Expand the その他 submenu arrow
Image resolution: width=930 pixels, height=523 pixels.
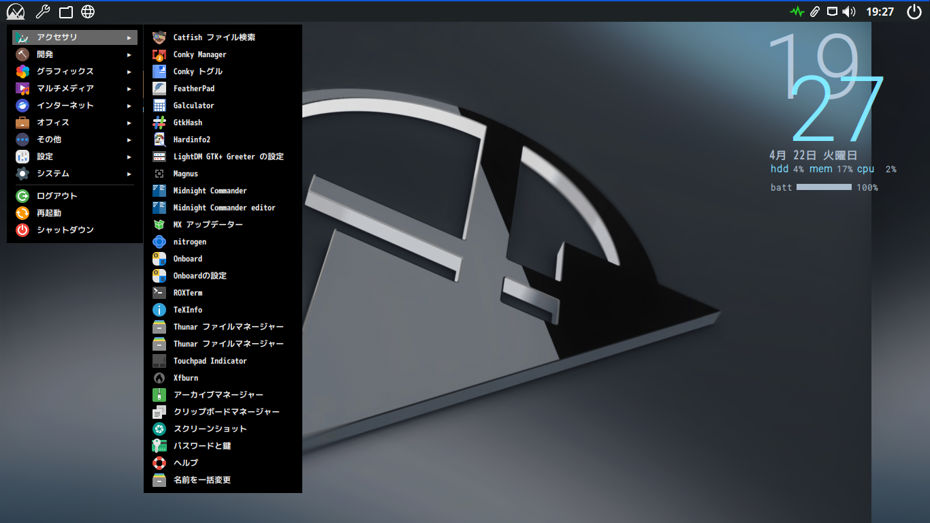click(x=129, y=140)
